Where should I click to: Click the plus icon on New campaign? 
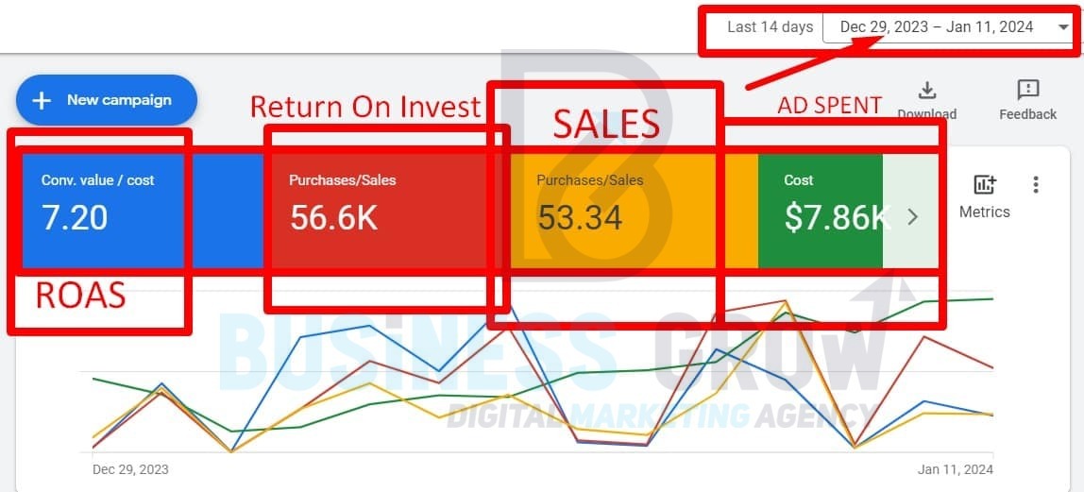[42, 100]
